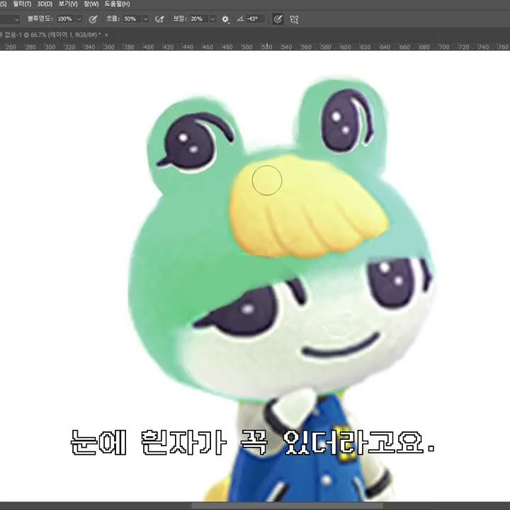
Task: Open the 창(W) menu
Action: [91, 4]
